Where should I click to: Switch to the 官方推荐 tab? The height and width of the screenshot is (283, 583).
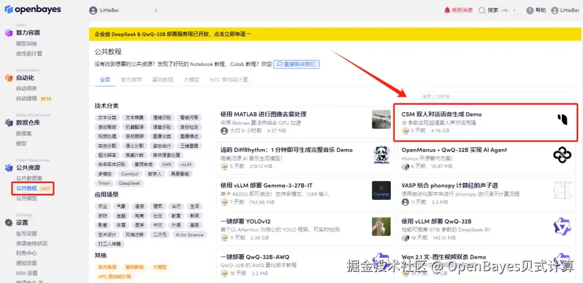(x=131, y=79)
